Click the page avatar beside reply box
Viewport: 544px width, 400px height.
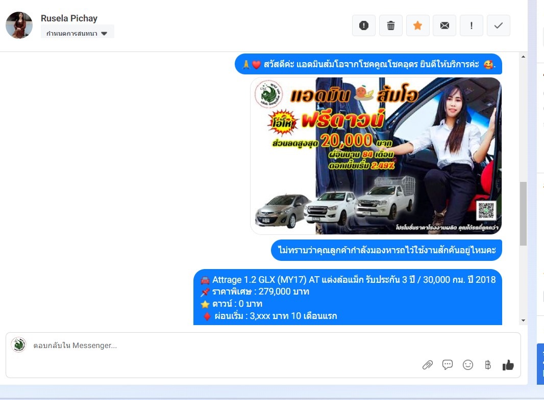19,345
